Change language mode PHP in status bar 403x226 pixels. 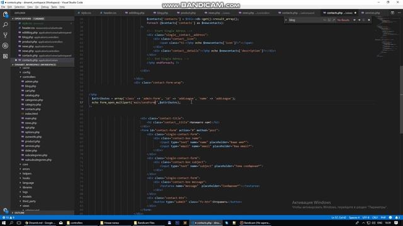click(383, 218)
